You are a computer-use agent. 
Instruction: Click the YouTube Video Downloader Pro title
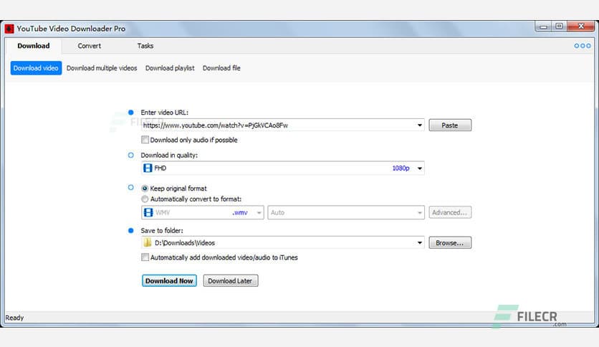coord(71,29)
